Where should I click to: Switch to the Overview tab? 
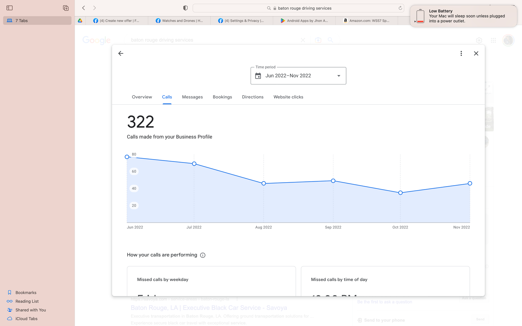tap(142, 97)
